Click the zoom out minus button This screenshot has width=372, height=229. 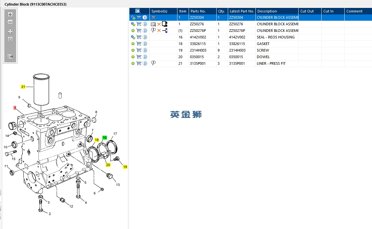point(10,22)
